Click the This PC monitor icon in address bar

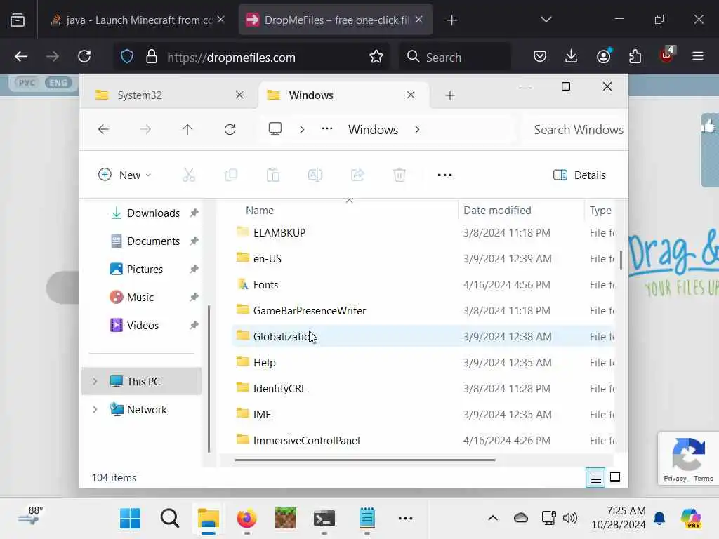click(x=275, y=129)
